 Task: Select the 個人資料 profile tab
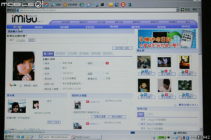(x=48, y=54)
